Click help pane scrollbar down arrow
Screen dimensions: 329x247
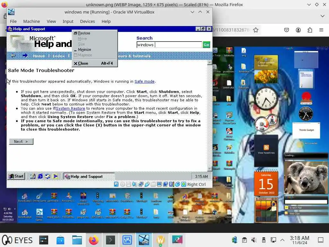(x=209, y=169)
